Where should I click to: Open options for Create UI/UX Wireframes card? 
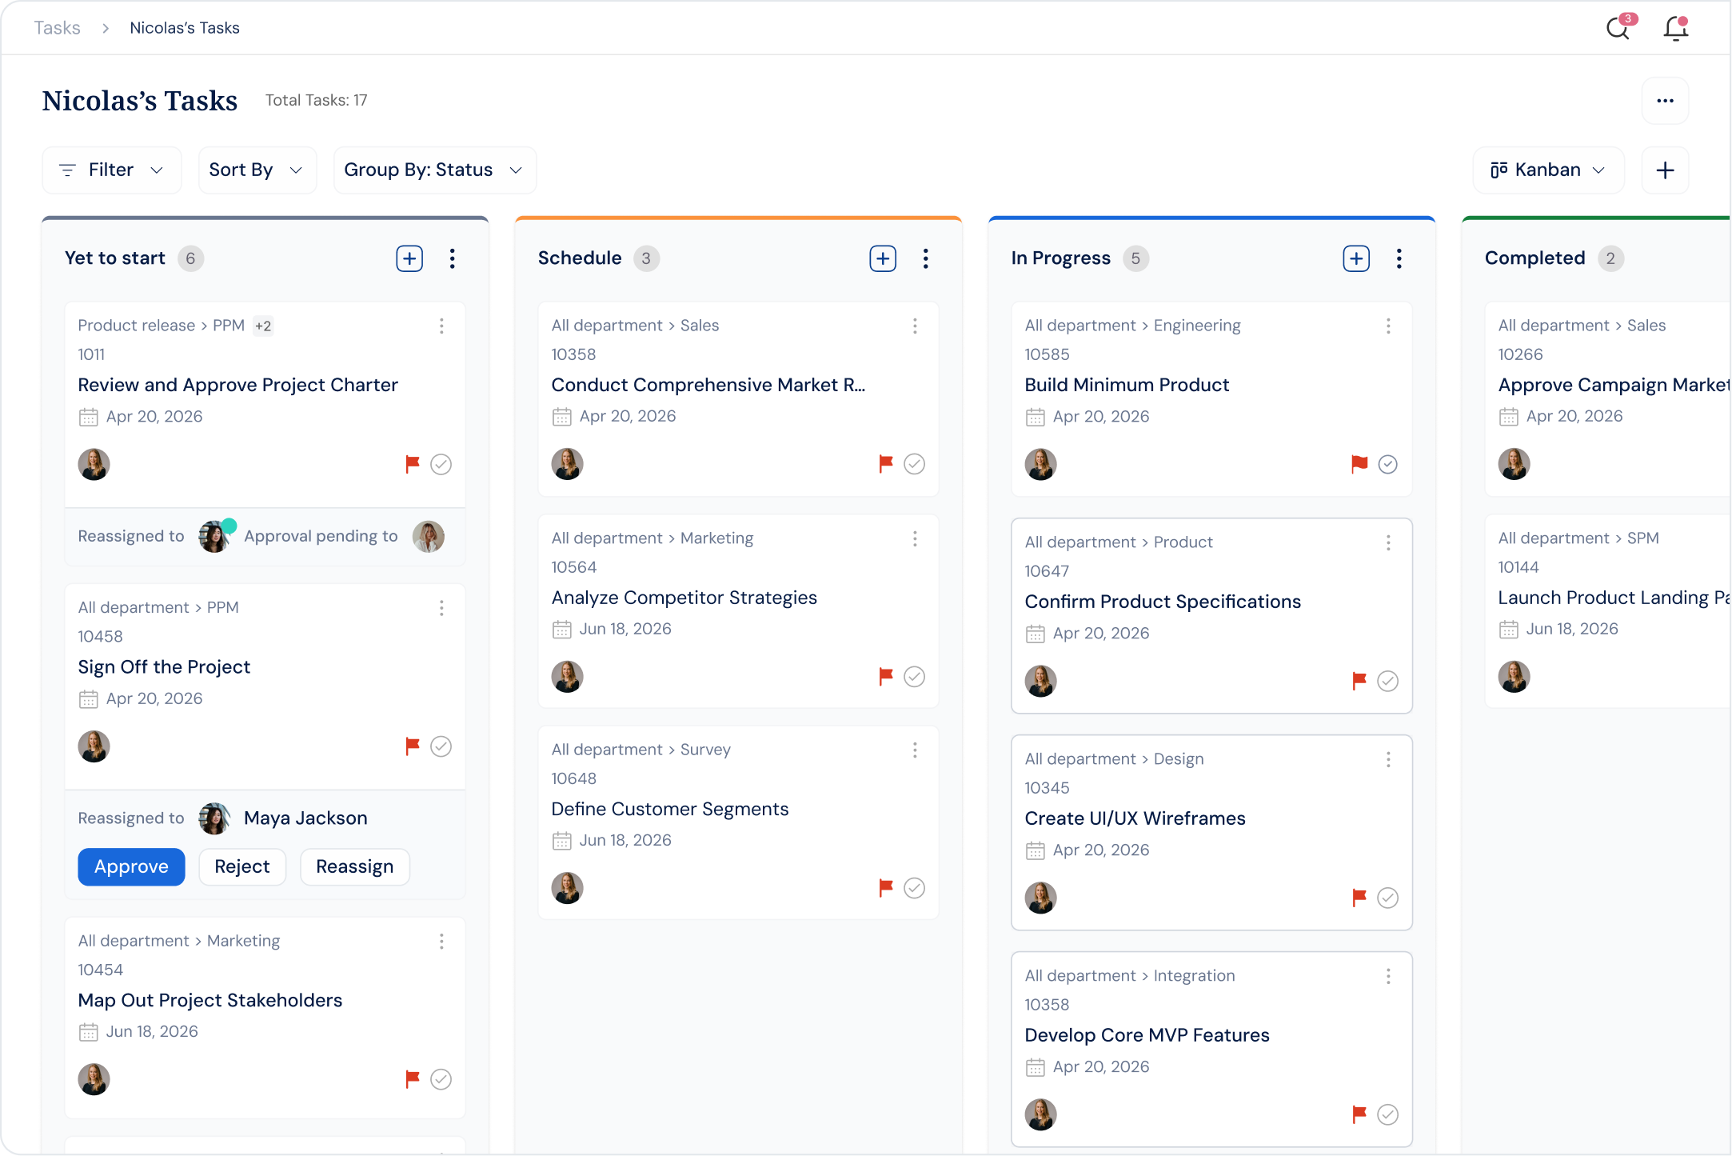pos(1388,759)
